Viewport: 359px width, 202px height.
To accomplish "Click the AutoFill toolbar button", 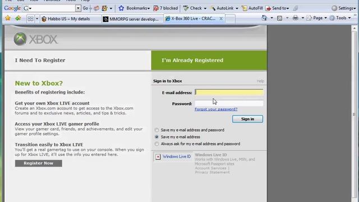I will click(252, 8).
